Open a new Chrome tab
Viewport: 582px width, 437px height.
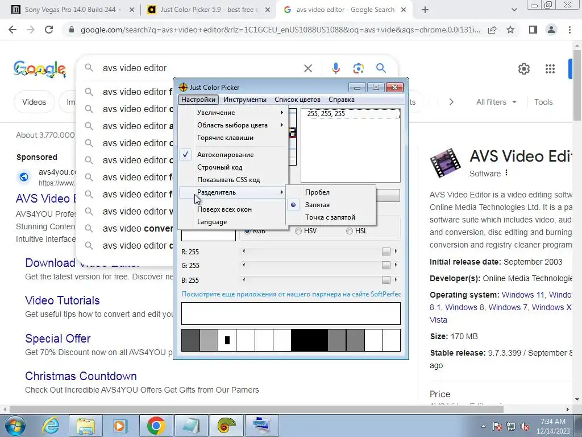coord(425,10)
